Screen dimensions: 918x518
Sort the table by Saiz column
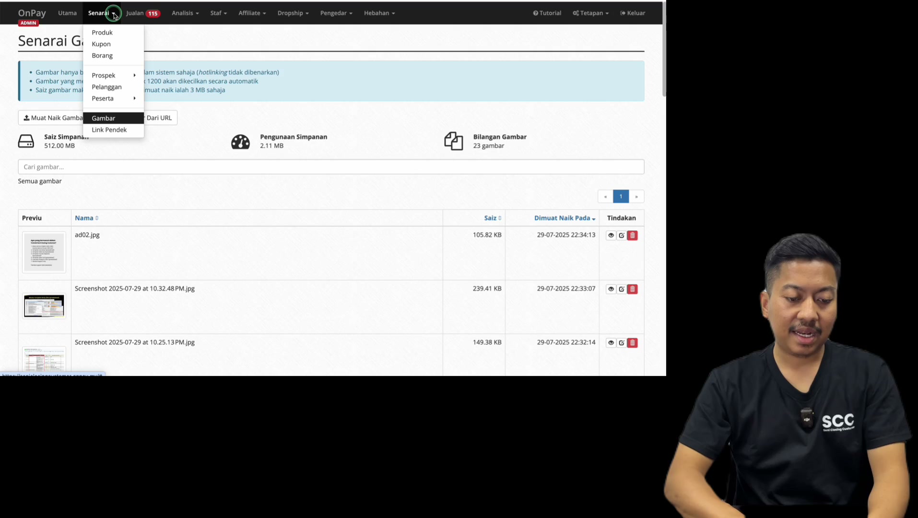click(x=493, y=218)
